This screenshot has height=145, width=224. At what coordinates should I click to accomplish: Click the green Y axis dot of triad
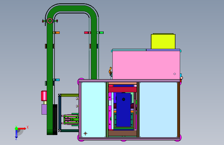[17, 128]
